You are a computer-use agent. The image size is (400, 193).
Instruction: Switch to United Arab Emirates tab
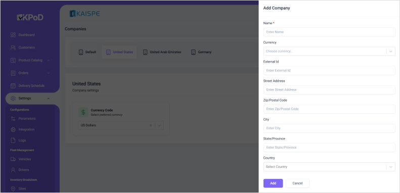[162, 52]
